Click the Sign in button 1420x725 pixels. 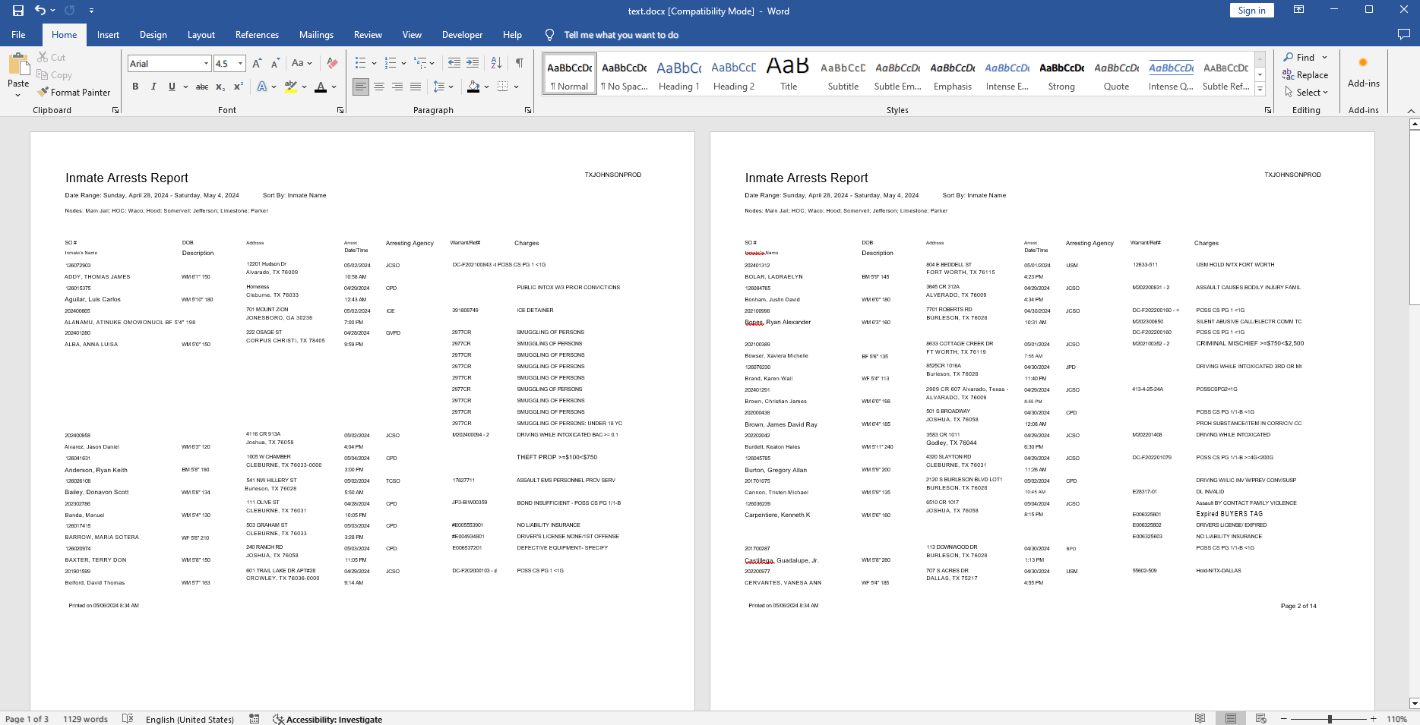click(1251, 11)
